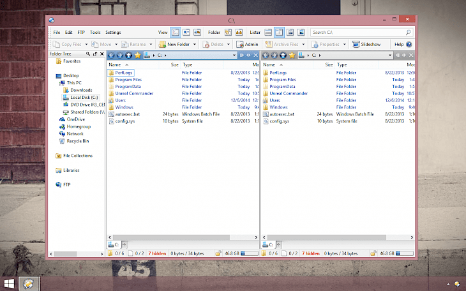This screenshot has height=291, width=466.
Task: Click the New Folder button
Action: coord(174,44)
